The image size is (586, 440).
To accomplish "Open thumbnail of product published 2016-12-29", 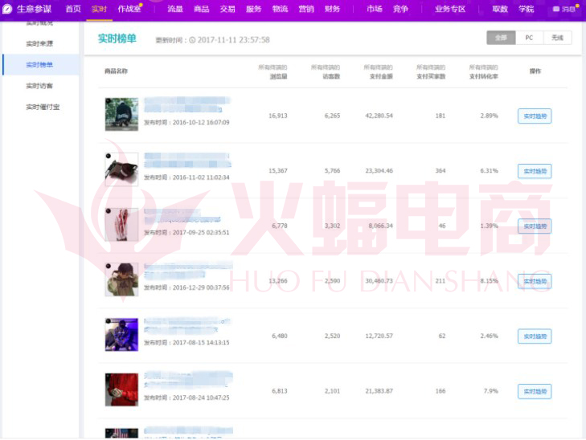I will tap(121, 279).
